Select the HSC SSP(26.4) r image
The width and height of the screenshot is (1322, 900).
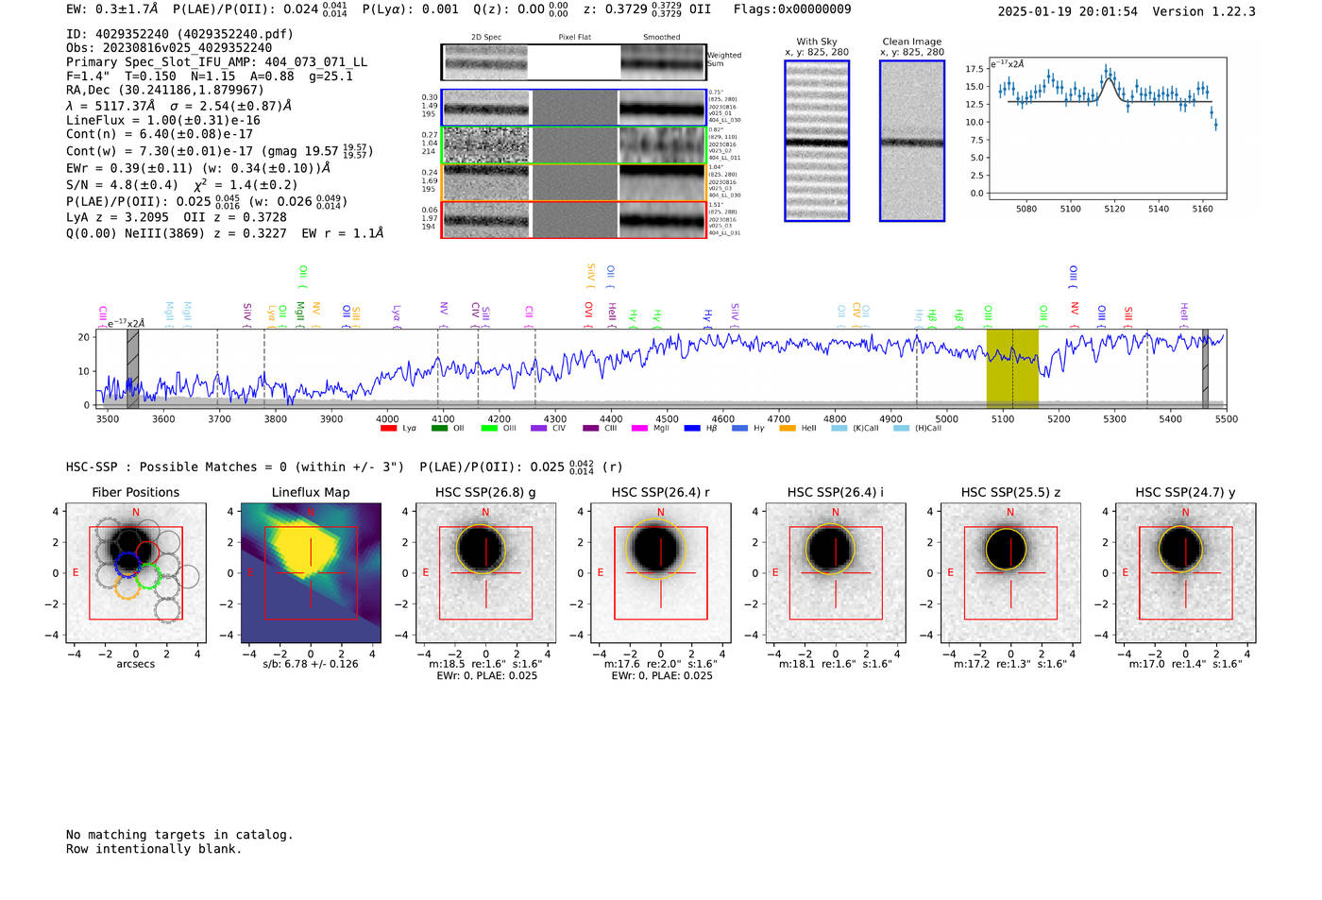tap(661, 573)
